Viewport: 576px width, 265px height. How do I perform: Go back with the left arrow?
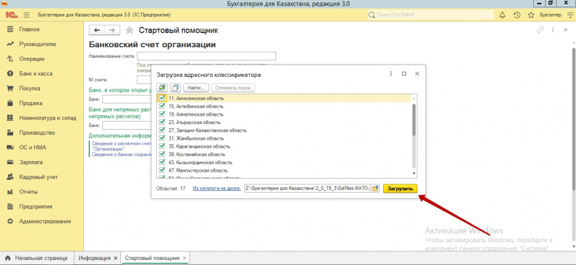(x=97, y=30)
